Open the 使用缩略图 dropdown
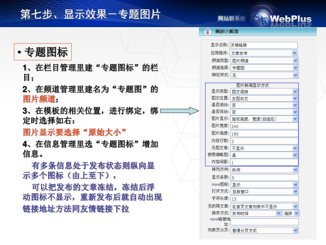 [x=264, y=155]
